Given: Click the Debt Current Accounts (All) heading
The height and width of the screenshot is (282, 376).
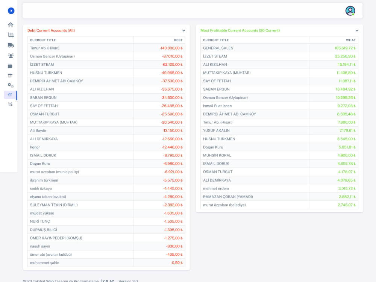Looking at the screenshot, I should 51,30.
